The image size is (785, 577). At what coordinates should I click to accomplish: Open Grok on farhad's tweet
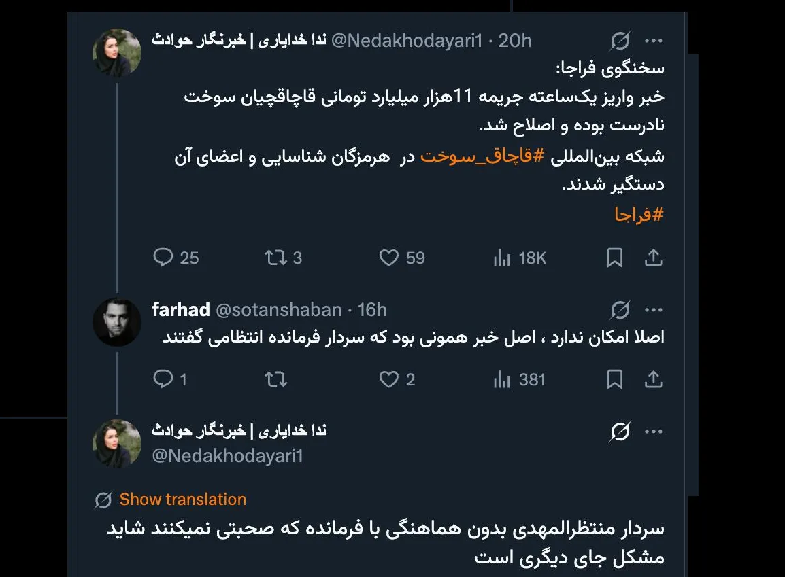[620, 309]
